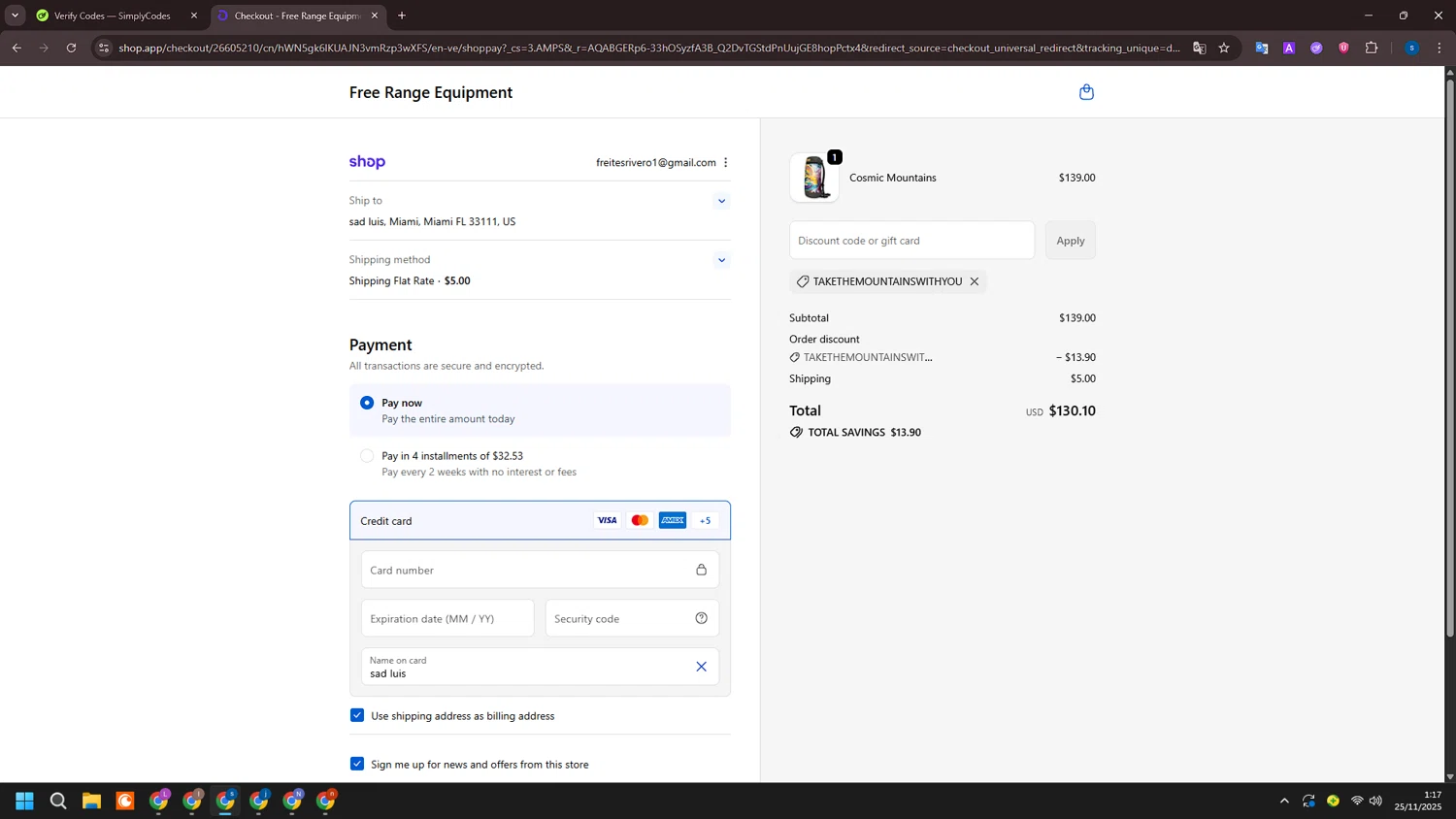Viewport: 1456px width, 819px height.
Task: Expand the Shipping method section
Action: click(721, 260)
